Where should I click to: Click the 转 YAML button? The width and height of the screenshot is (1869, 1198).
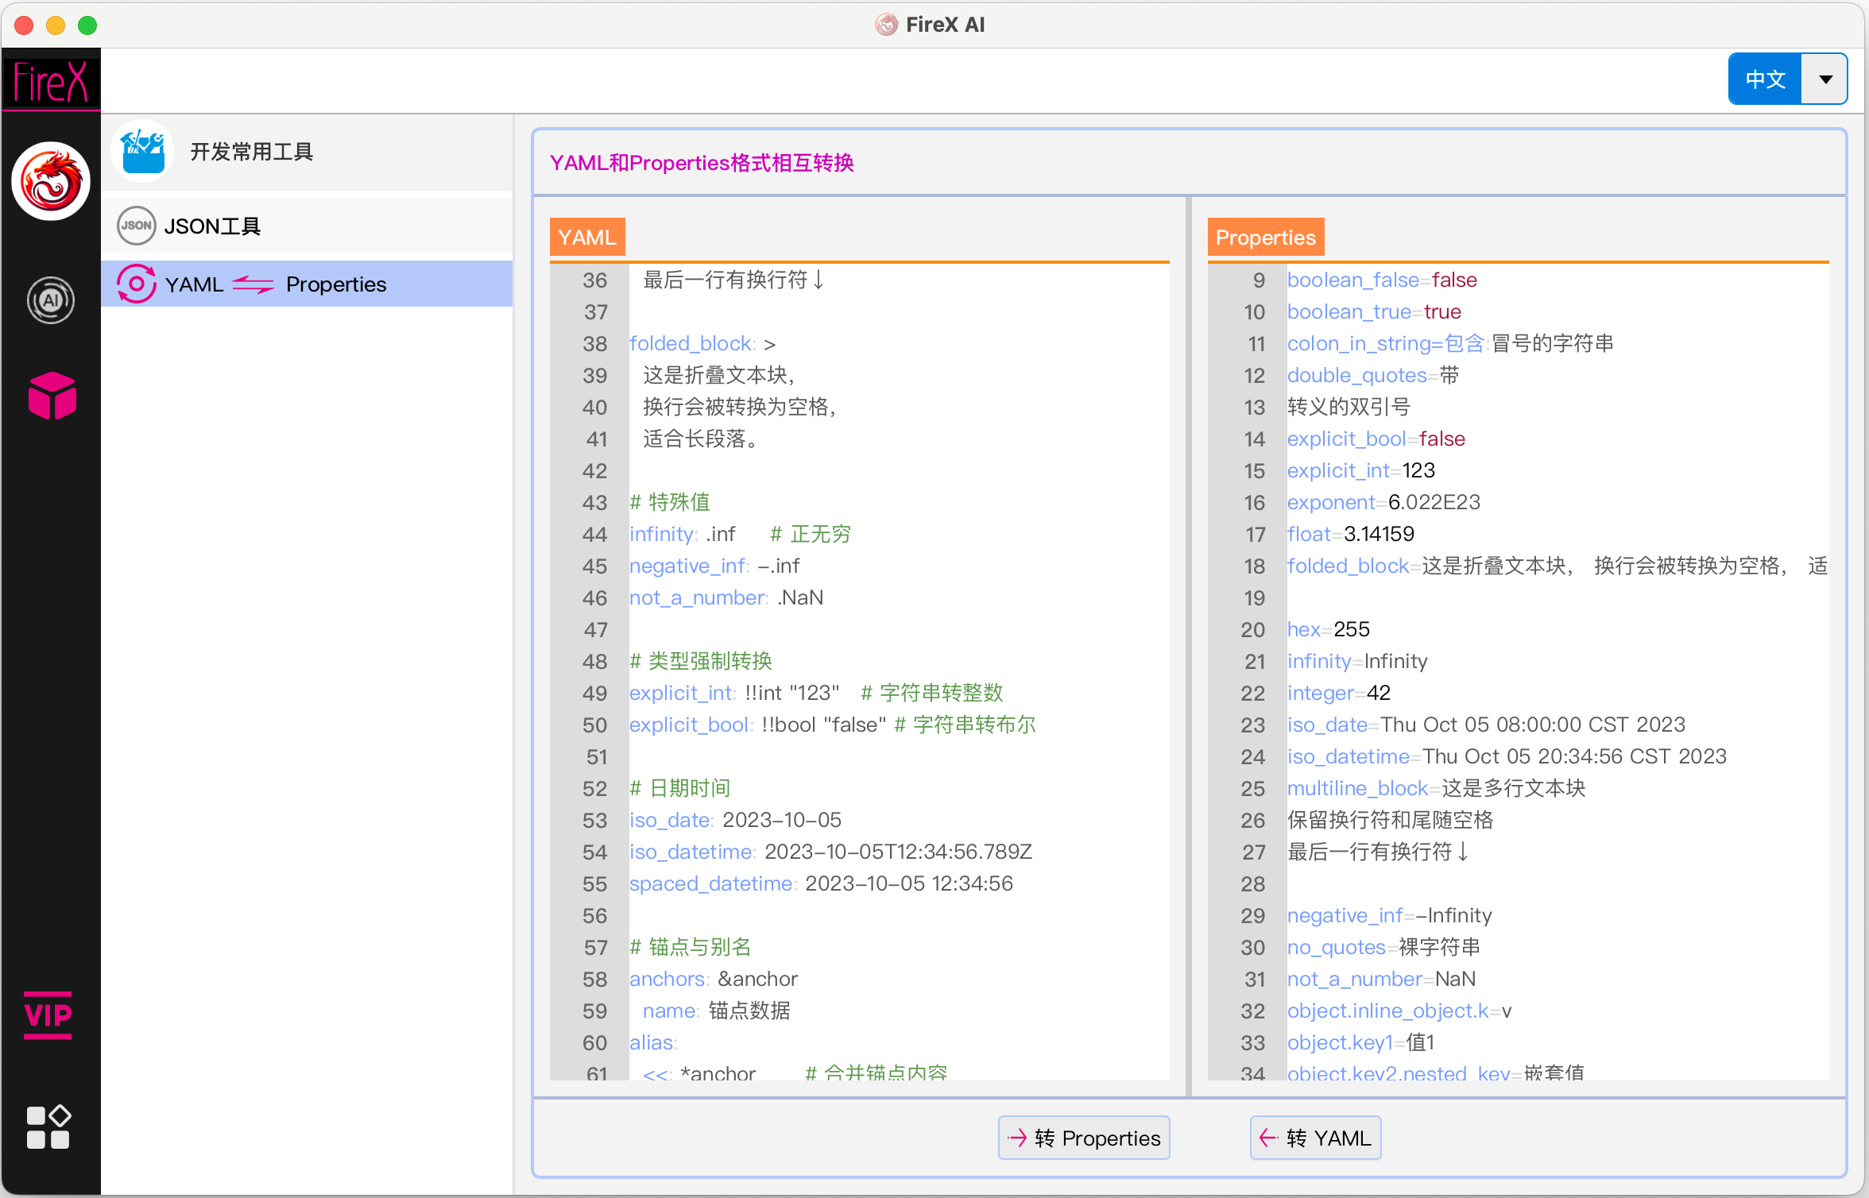coord(1315,1138)
